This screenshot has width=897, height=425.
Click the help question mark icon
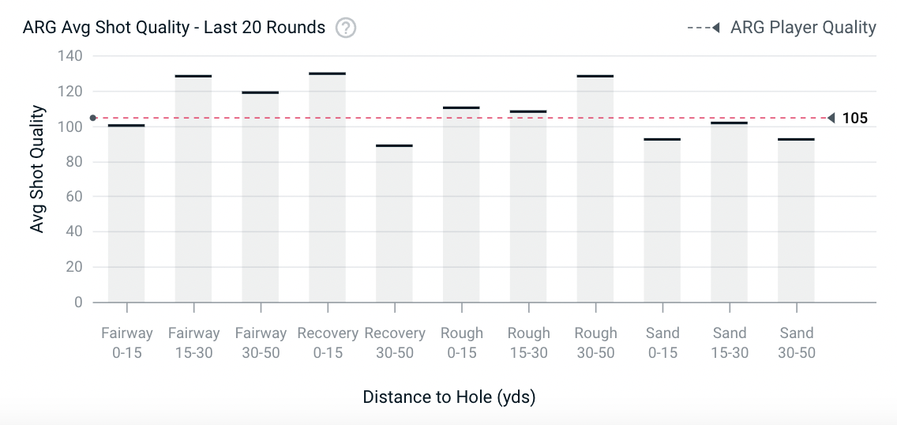click(346, 28)
